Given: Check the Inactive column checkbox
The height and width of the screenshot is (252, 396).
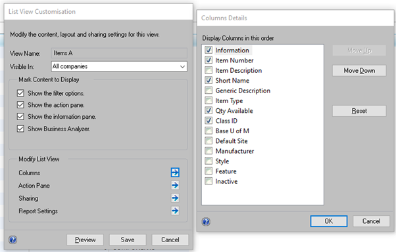Looking at the screenshot, I should (209, 181).
